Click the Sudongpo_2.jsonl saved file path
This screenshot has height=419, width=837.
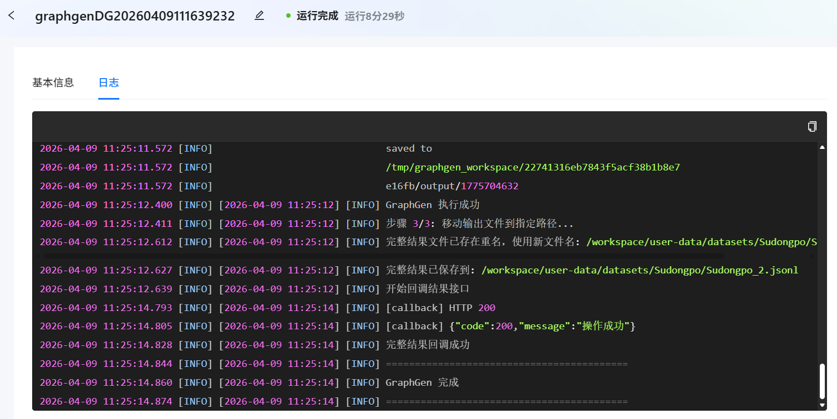[x=640, y=270]
